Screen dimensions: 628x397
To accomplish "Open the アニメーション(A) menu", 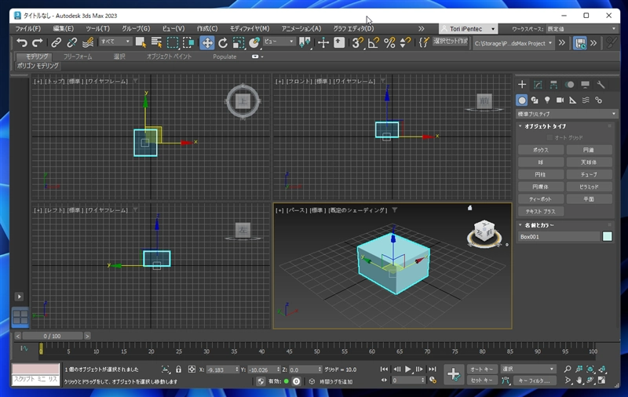I will pos(301,28).
